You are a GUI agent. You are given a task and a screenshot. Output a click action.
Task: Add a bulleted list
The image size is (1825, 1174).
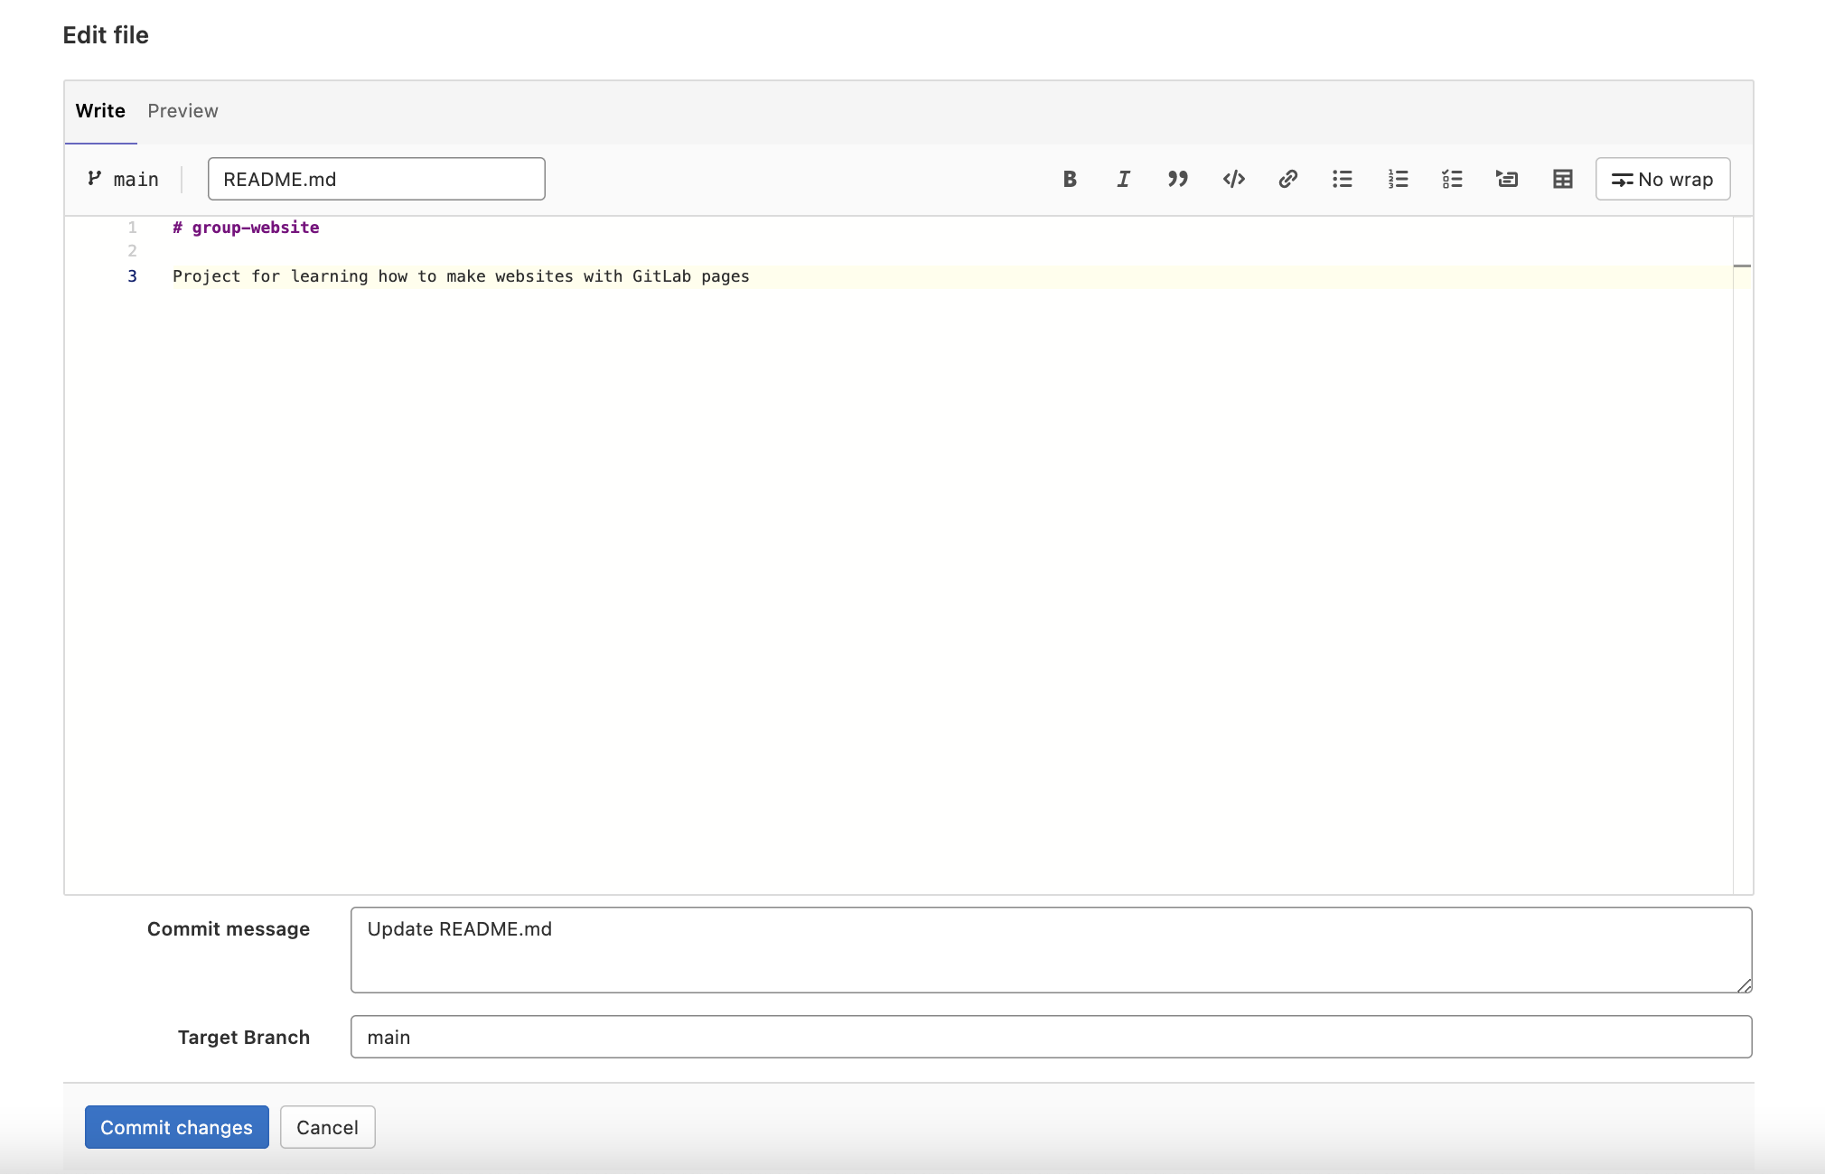click(x=1343, y=179)
